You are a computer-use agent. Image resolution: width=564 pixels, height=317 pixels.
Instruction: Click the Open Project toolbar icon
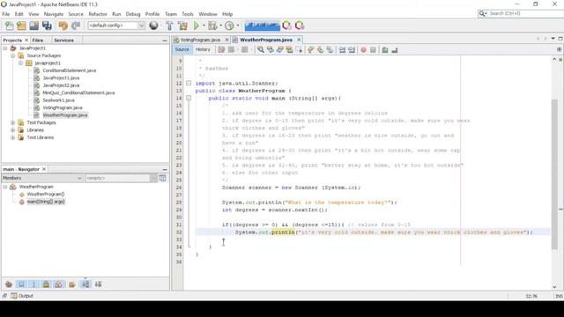(x=33, y=26)
